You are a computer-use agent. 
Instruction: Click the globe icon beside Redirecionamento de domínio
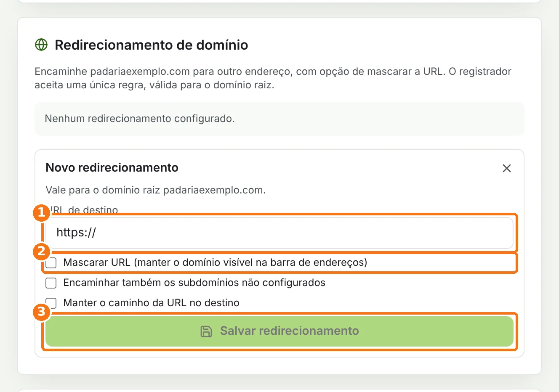click(41, 45)
